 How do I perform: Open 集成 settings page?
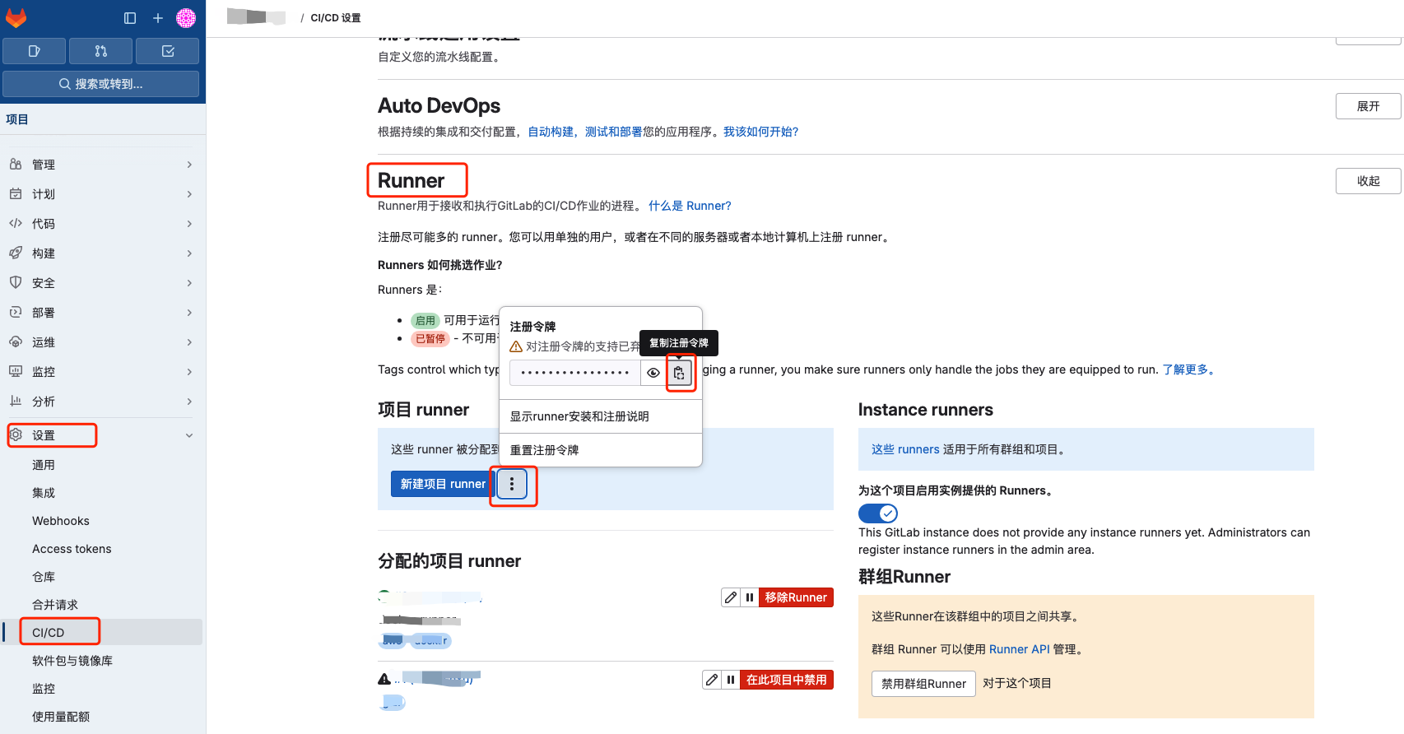(x=103, y=493)
